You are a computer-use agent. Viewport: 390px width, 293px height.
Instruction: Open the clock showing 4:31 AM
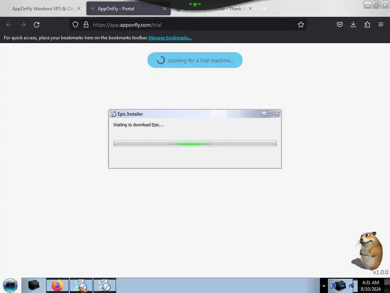point(371,285)
